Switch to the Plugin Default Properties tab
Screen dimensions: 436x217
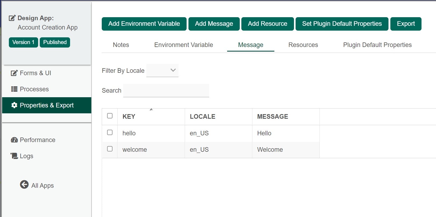pyautogui.click(x=377, y=45)
